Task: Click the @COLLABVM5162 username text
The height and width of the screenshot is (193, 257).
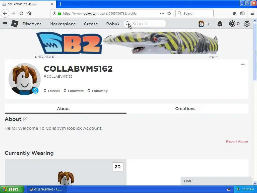Action: tap(58, 76)
